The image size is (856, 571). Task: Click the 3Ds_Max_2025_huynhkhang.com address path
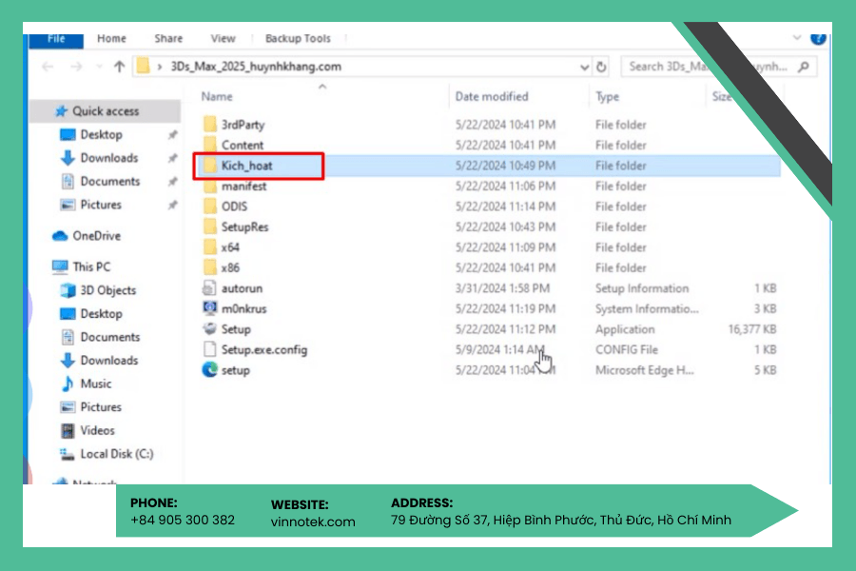(256, 67)
